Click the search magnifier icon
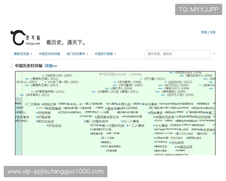The width and height of the screenshot is (226, 181). coord(214,54)
